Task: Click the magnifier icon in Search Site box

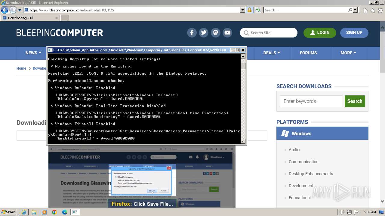Action: click(246, 33)
